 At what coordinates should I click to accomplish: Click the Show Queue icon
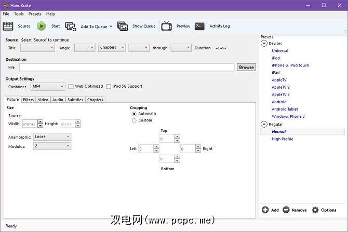(122, 26)
